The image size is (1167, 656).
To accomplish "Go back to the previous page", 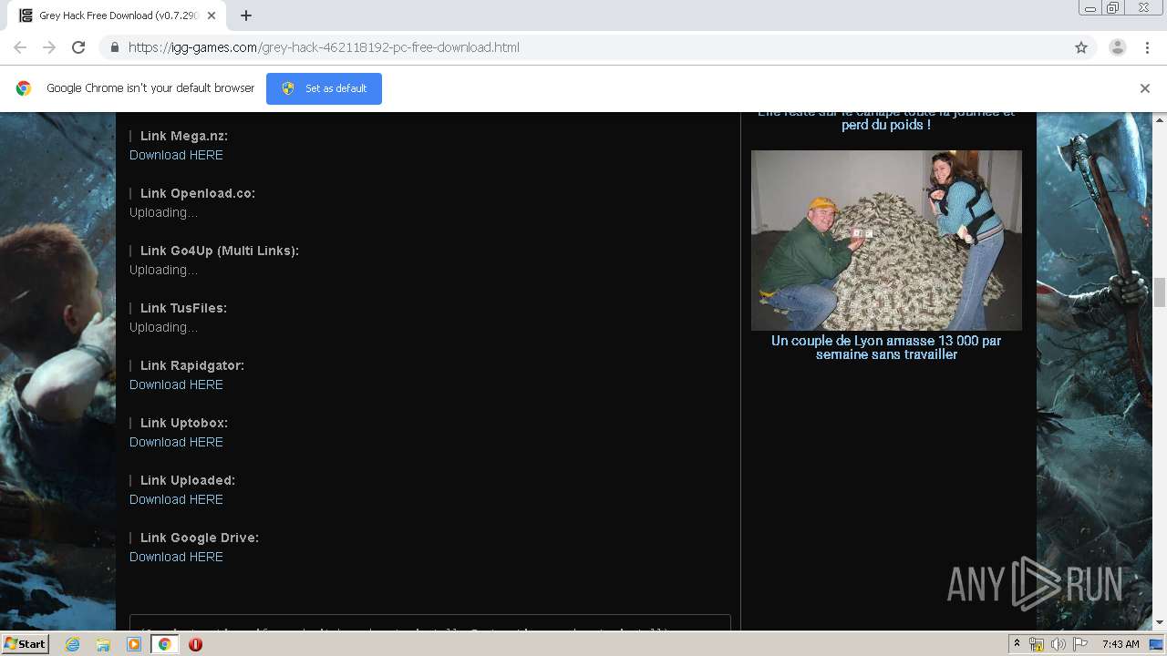I will tap(20, 47).
